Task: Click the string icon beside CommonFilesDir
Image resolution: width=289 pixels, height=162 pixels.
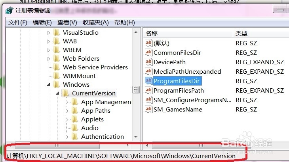Action: coord(148,52)
